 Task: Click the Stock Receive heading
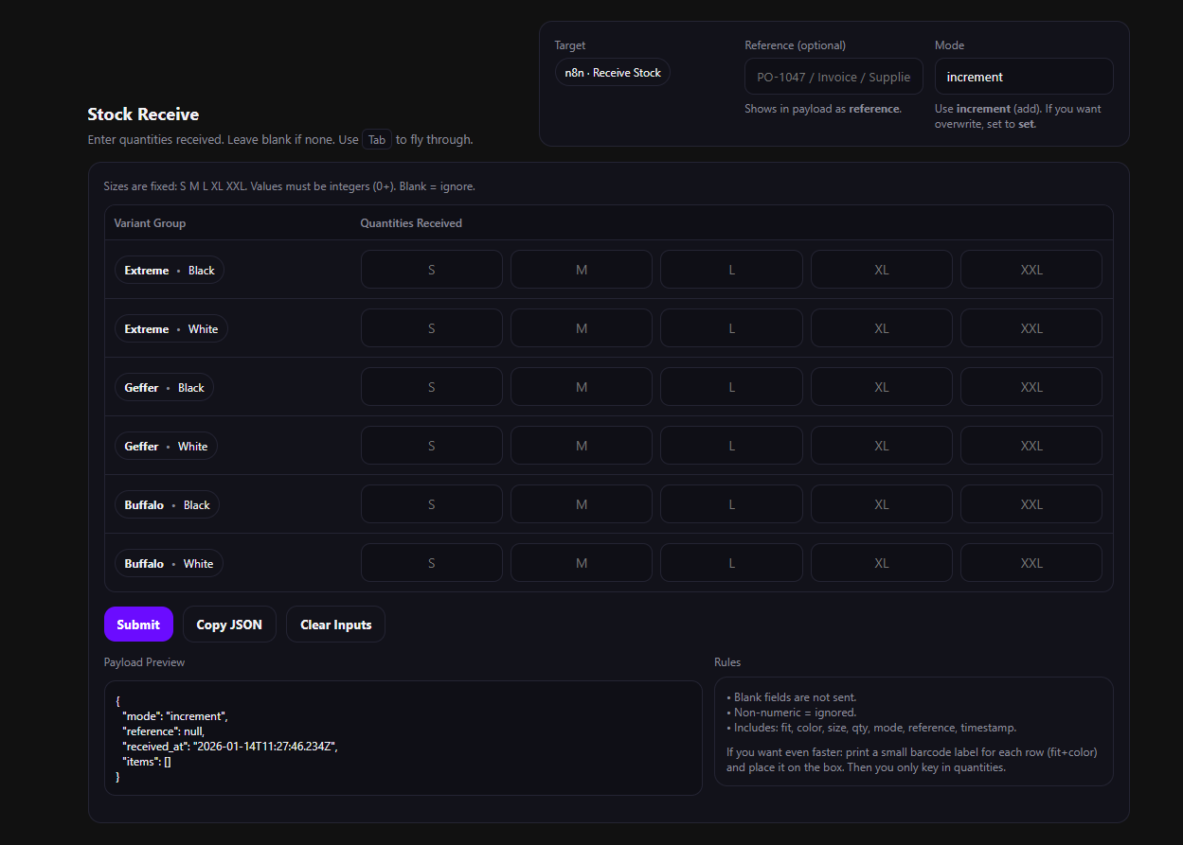143,114
